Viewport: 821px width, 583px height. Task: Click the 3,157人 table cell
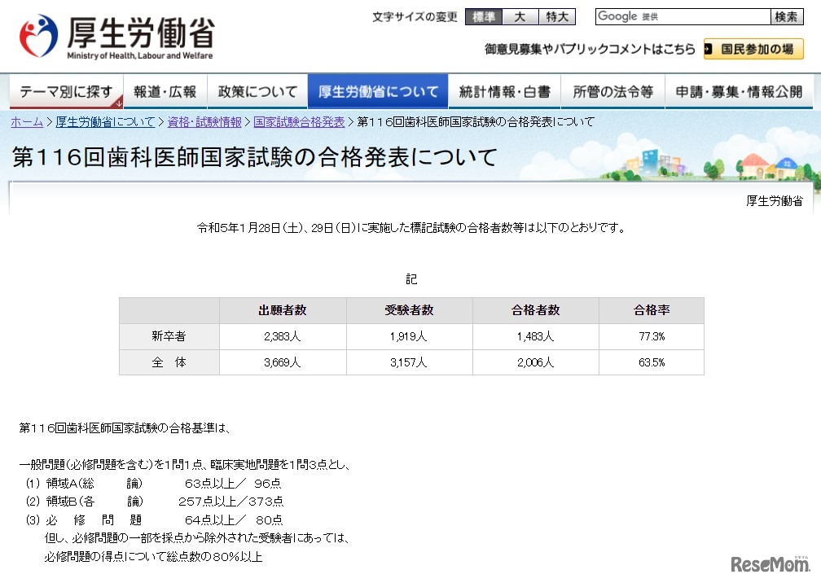pos(410,362)
